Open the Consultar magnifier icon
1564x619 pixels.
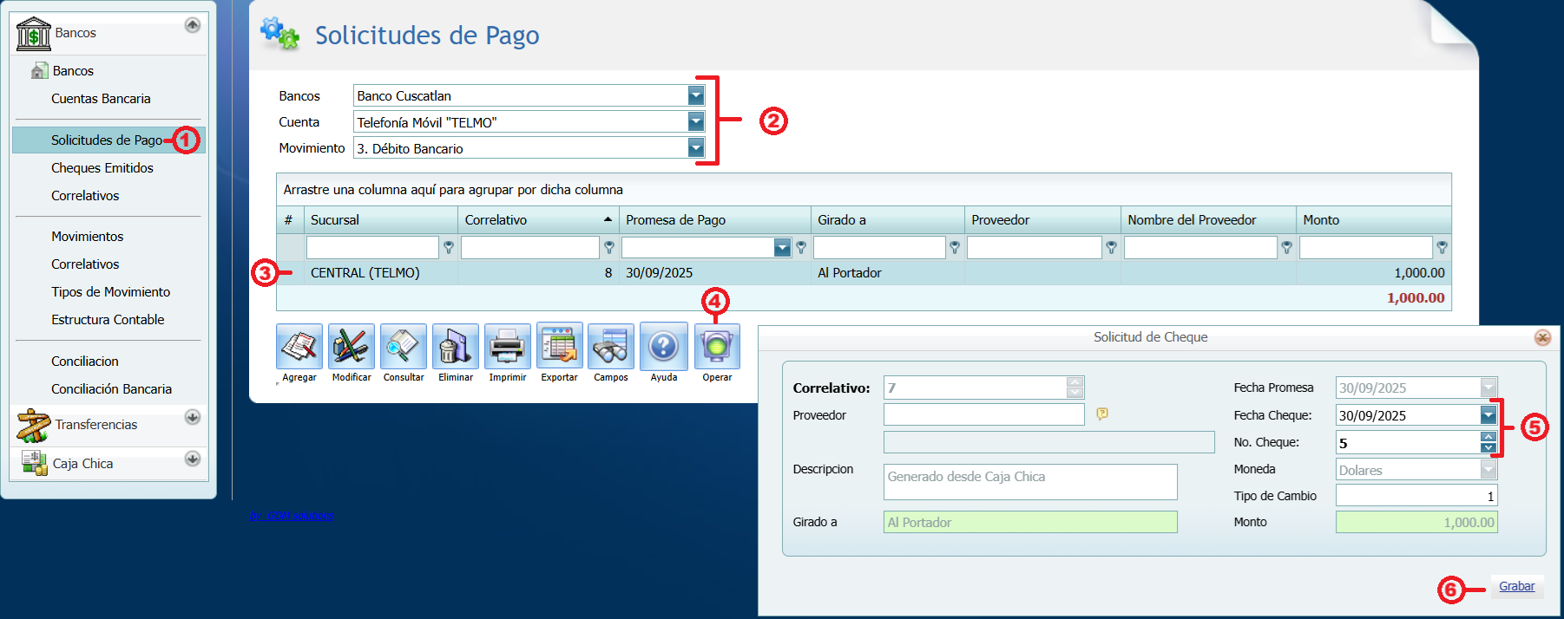coord(404,347)
